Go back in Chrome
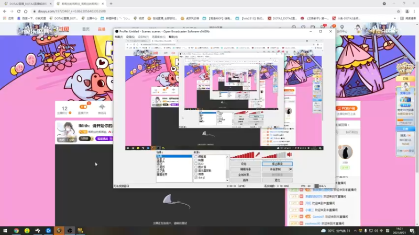This screenshot has width=419, height=235. click(5, 11)
